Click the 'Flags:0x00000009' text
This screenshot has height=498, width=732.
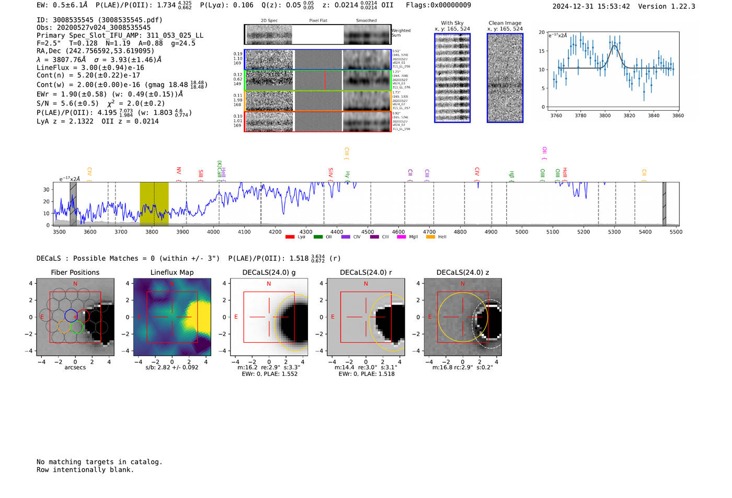point(438,5)
